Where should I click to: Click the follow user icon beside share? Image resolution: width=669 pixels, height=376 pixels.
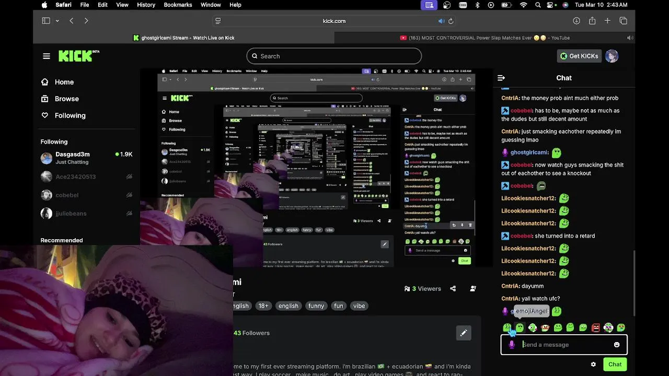[x=473, y=288]
